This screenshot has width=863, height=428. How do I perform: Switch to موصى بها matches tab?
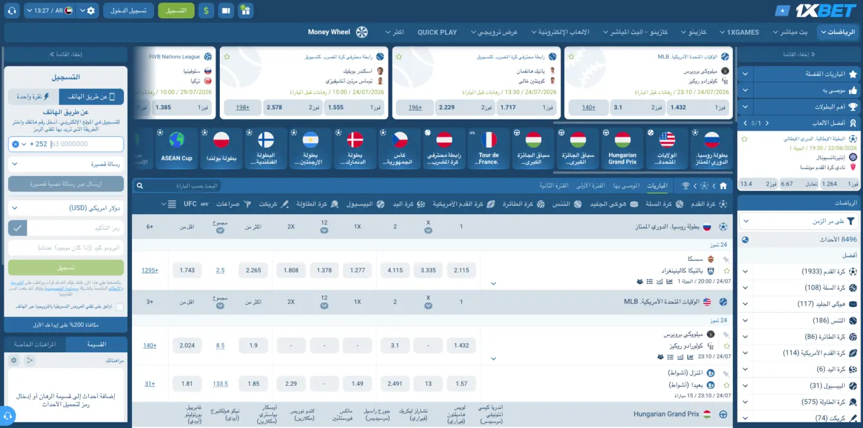[x=626, y=186]
